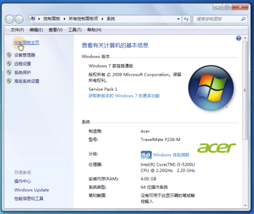Open the address bar history dropdown
The height and width of the screenshot is (214, 254).
(x=178, y=19)
